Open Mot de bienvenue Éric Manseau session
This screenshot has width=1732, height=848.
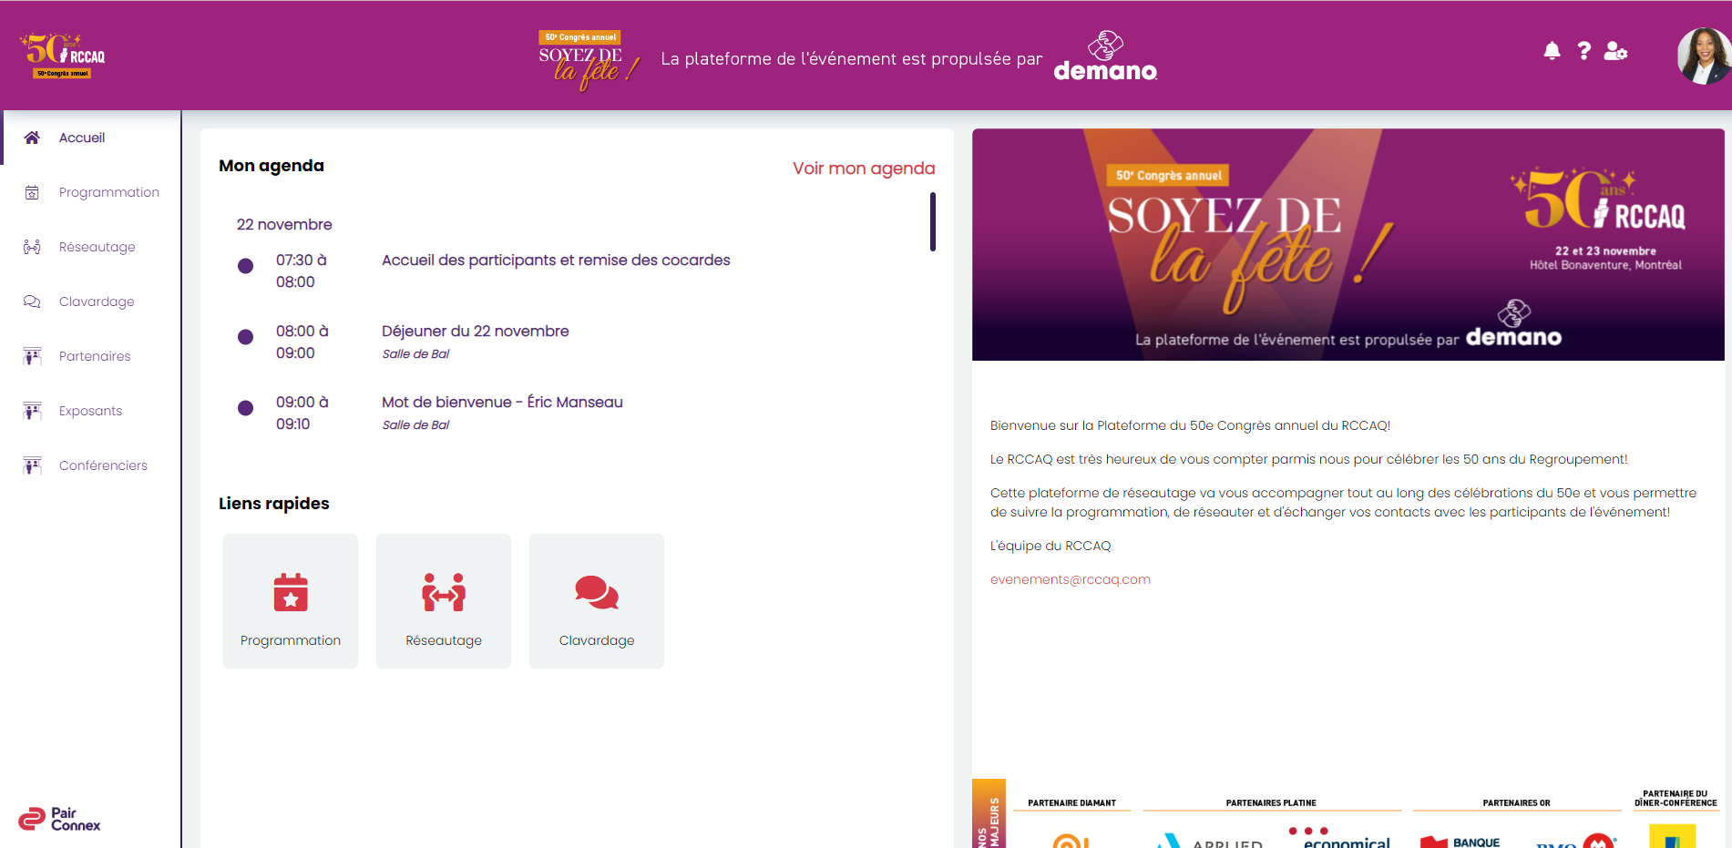[x=502, y=403]
